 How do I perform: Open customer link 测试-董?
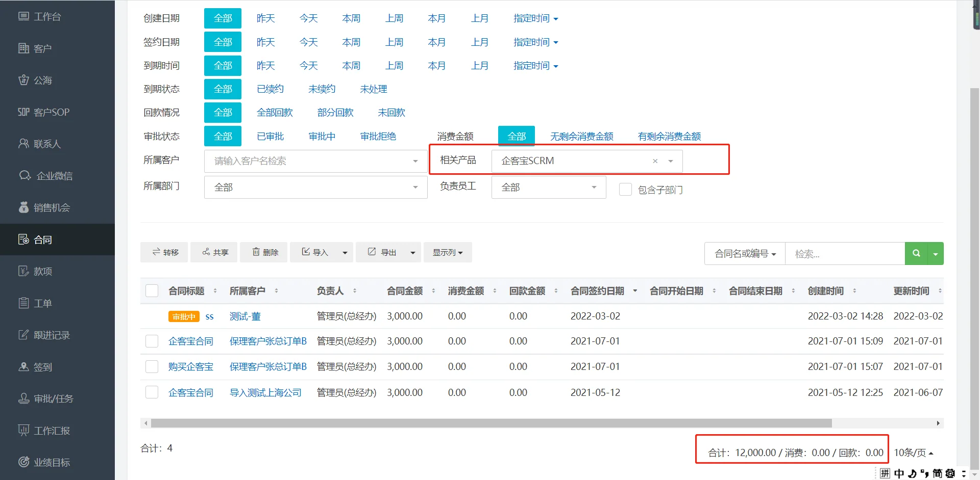pos(245,316)
